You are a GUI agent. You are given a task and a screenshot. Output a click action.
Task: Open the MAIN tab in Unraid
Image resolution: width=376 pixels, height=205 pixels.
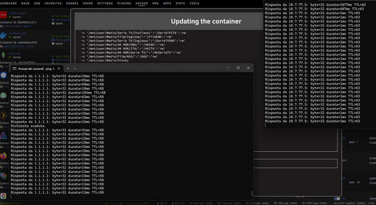tap(25, 3)
